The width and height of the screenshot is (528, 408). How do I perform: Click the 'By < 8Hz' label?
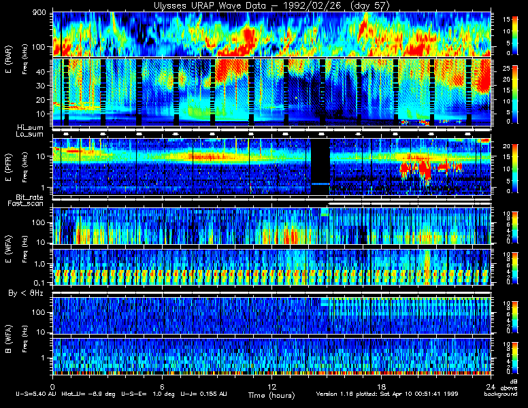click(26, 293)
